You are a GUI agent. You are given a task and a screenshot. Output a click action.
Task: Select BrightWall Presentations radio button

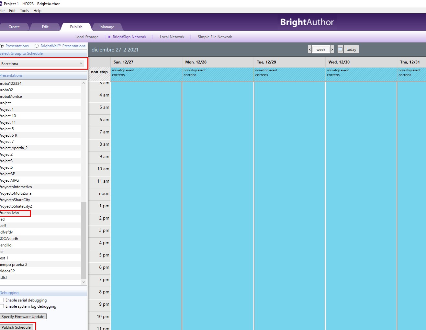(x=37, y=46)
